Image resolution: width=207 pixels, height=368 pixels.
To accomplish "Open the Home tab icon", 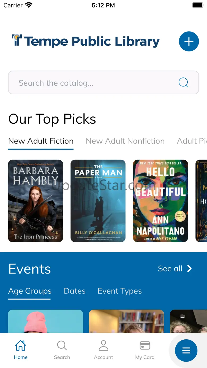I will 21,346.
